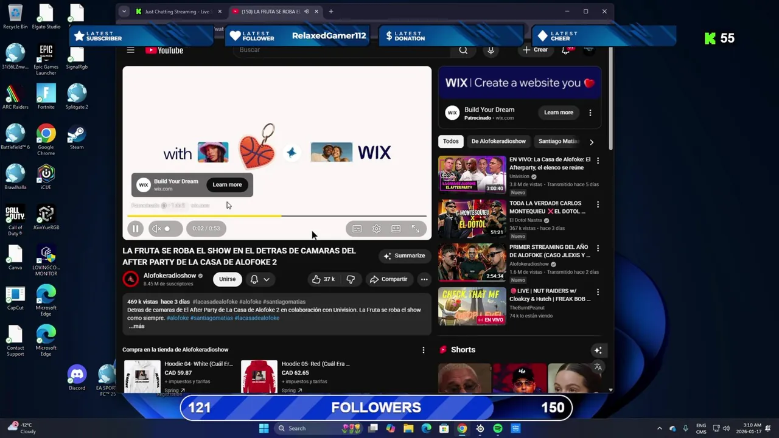Pause the video playback
Image resolution: width=779 pixels, height=438 pixels.
(135, 229)
